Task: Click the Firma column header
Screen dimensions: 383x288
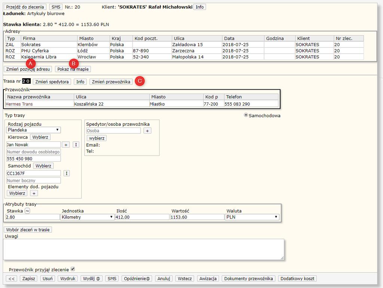Action: click(x=49, y=39)
